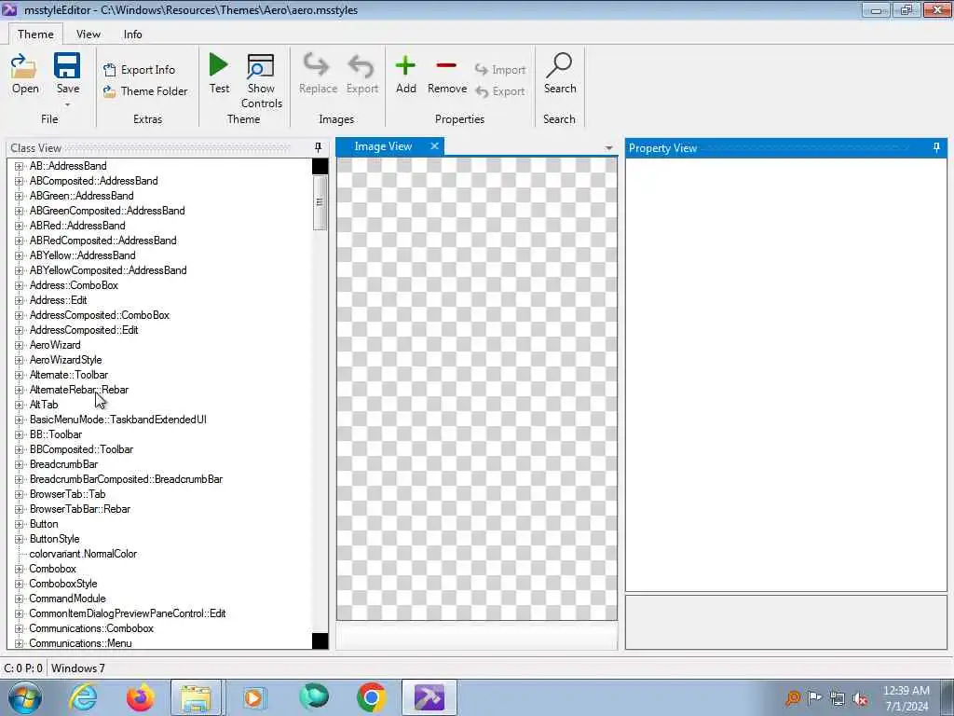This screenshot has height=716, width=954.
Task: Click Export in Properties group
Action: (500, 91)
